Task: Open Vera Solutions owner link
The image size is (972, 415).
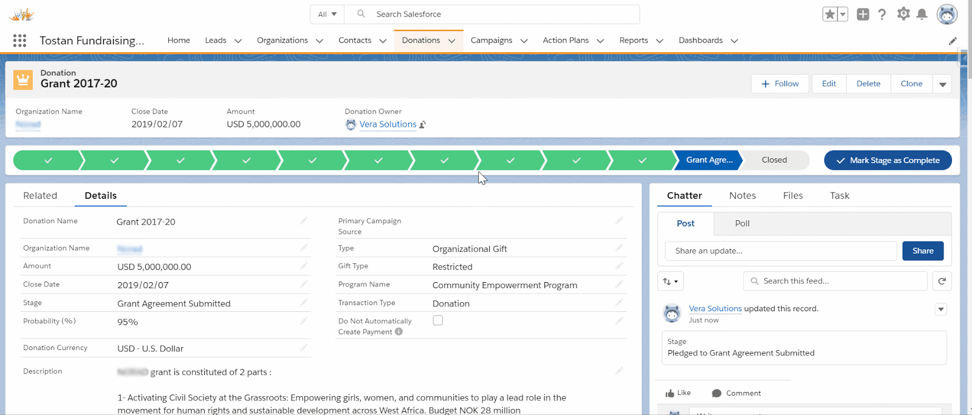Action: (388, 124)
